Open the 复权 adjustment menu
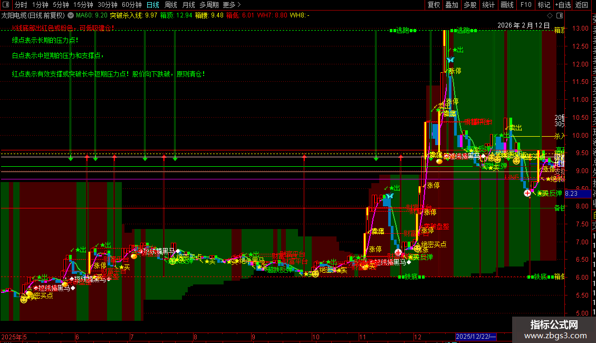 click(x=434, y=5)
